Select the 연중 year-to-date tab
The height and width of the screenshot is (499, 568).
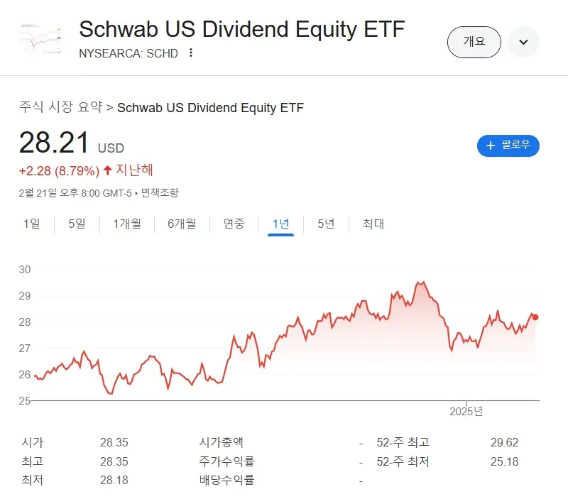[x=234, y=224]
